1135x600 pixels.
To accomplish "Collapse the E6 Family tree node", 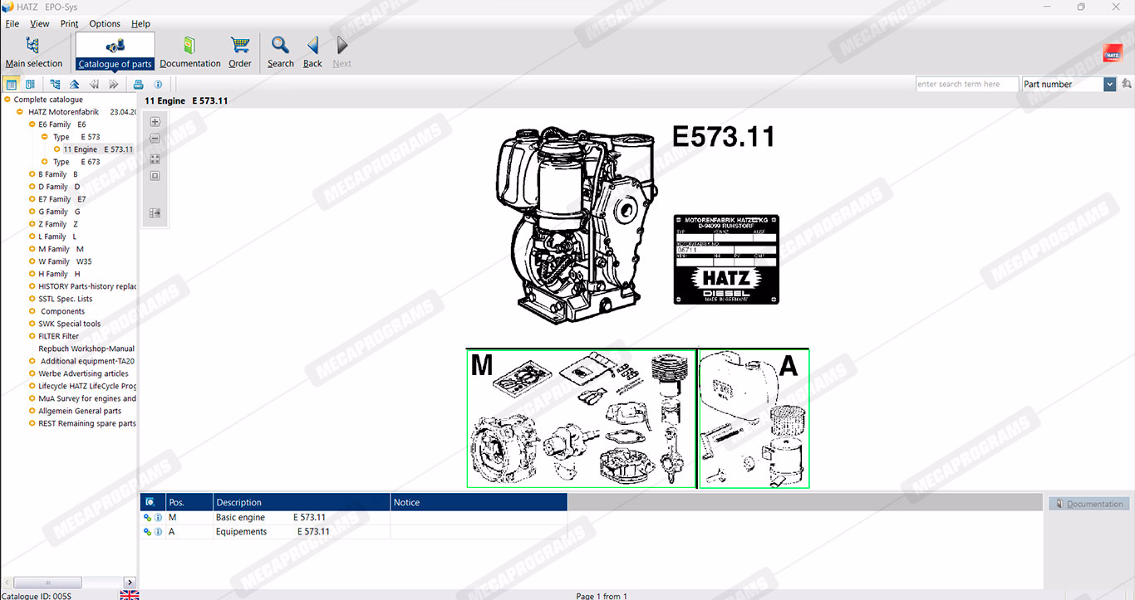I will 32,124.
